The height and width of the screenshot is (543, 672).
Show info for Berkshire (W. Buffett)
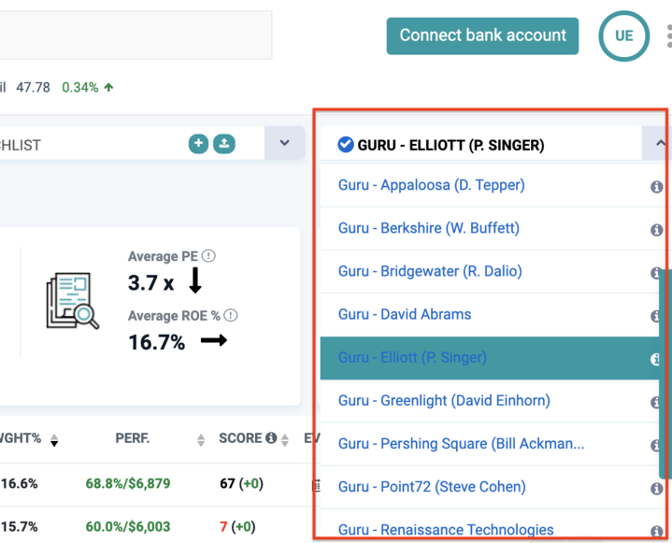tap(656, 230)
